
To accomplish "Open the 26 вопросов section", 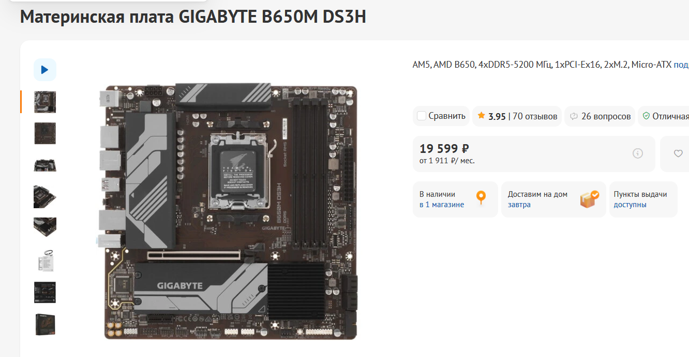I will tap(606, 116).
